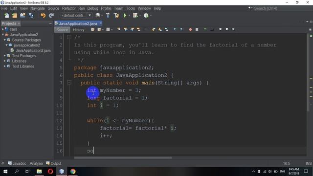Click Find Selection icon in editor toolbar
This screenshot has width=313, height=176.
click(119, 29)
